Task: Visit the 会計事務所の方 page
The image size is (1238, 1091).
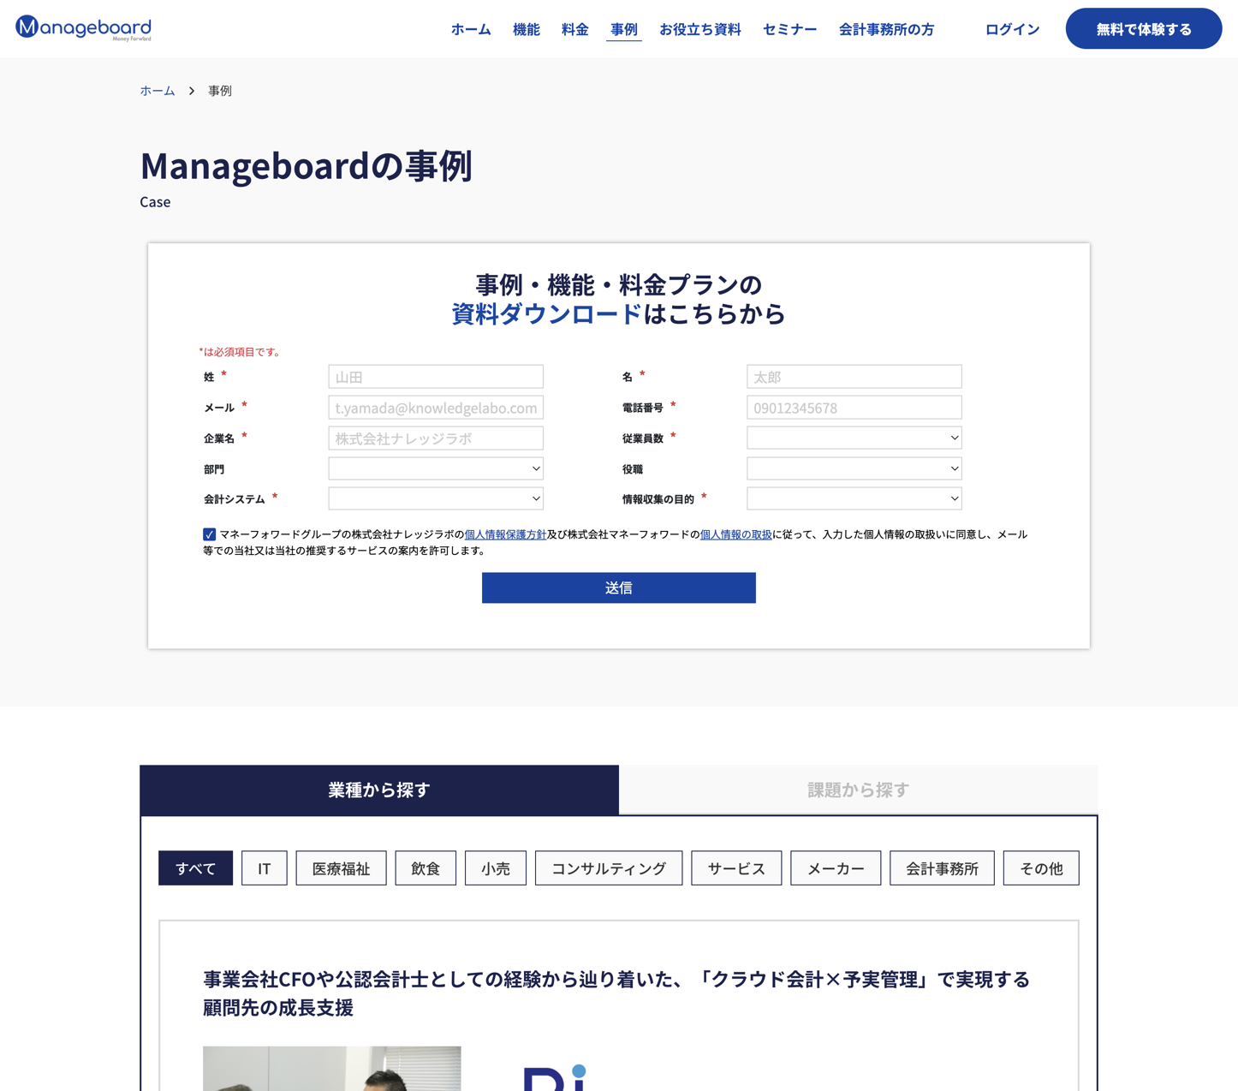Action: point(886,29)
